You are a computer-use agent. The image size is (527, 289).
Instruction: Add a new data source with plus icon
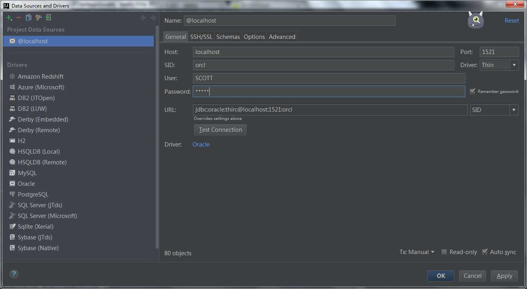(x=9, y=17)
